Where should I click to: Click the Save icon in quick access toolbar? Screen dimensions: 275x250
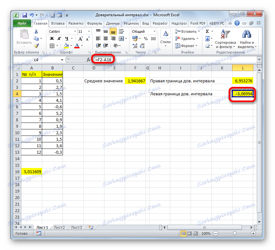click(x=25, y=15)
